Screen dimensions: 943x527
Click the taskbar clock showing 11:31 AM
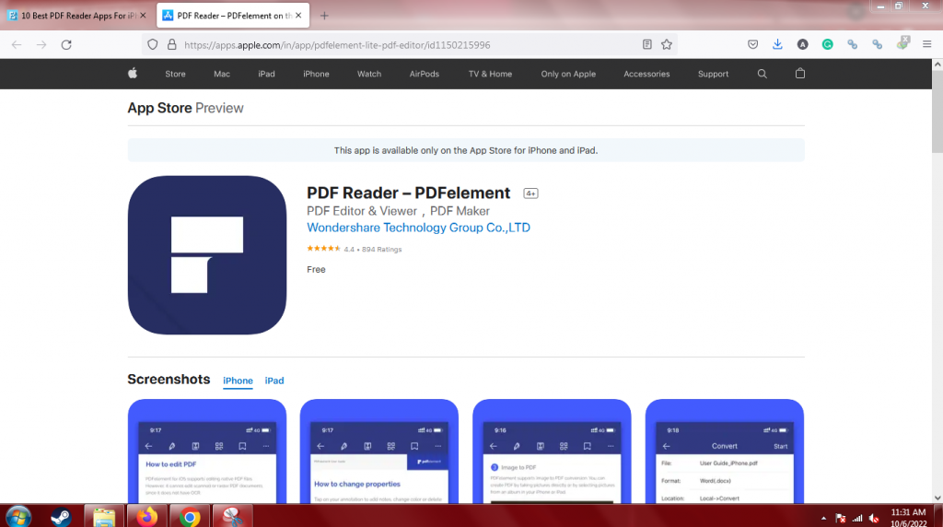[x=908, y=512]
